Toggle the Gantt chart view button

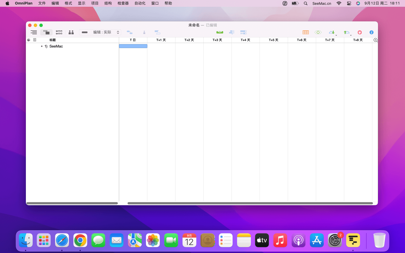tap(46, 32)
